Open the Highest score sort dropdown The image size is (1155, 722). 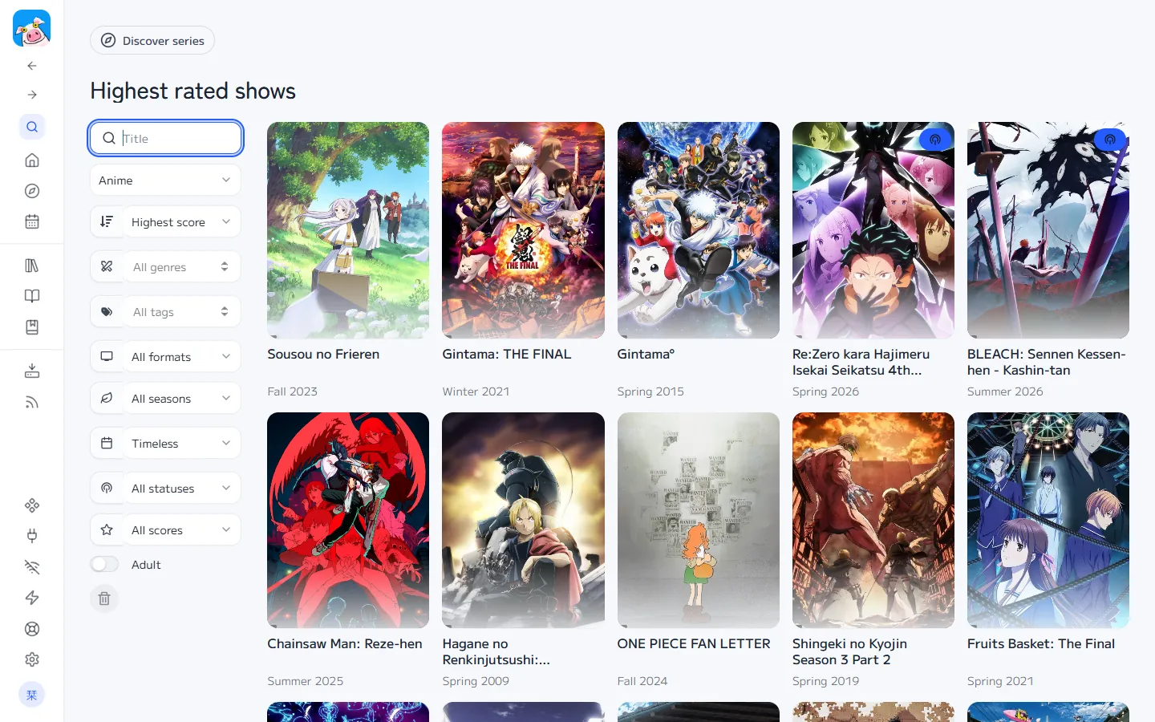point(182,222)
